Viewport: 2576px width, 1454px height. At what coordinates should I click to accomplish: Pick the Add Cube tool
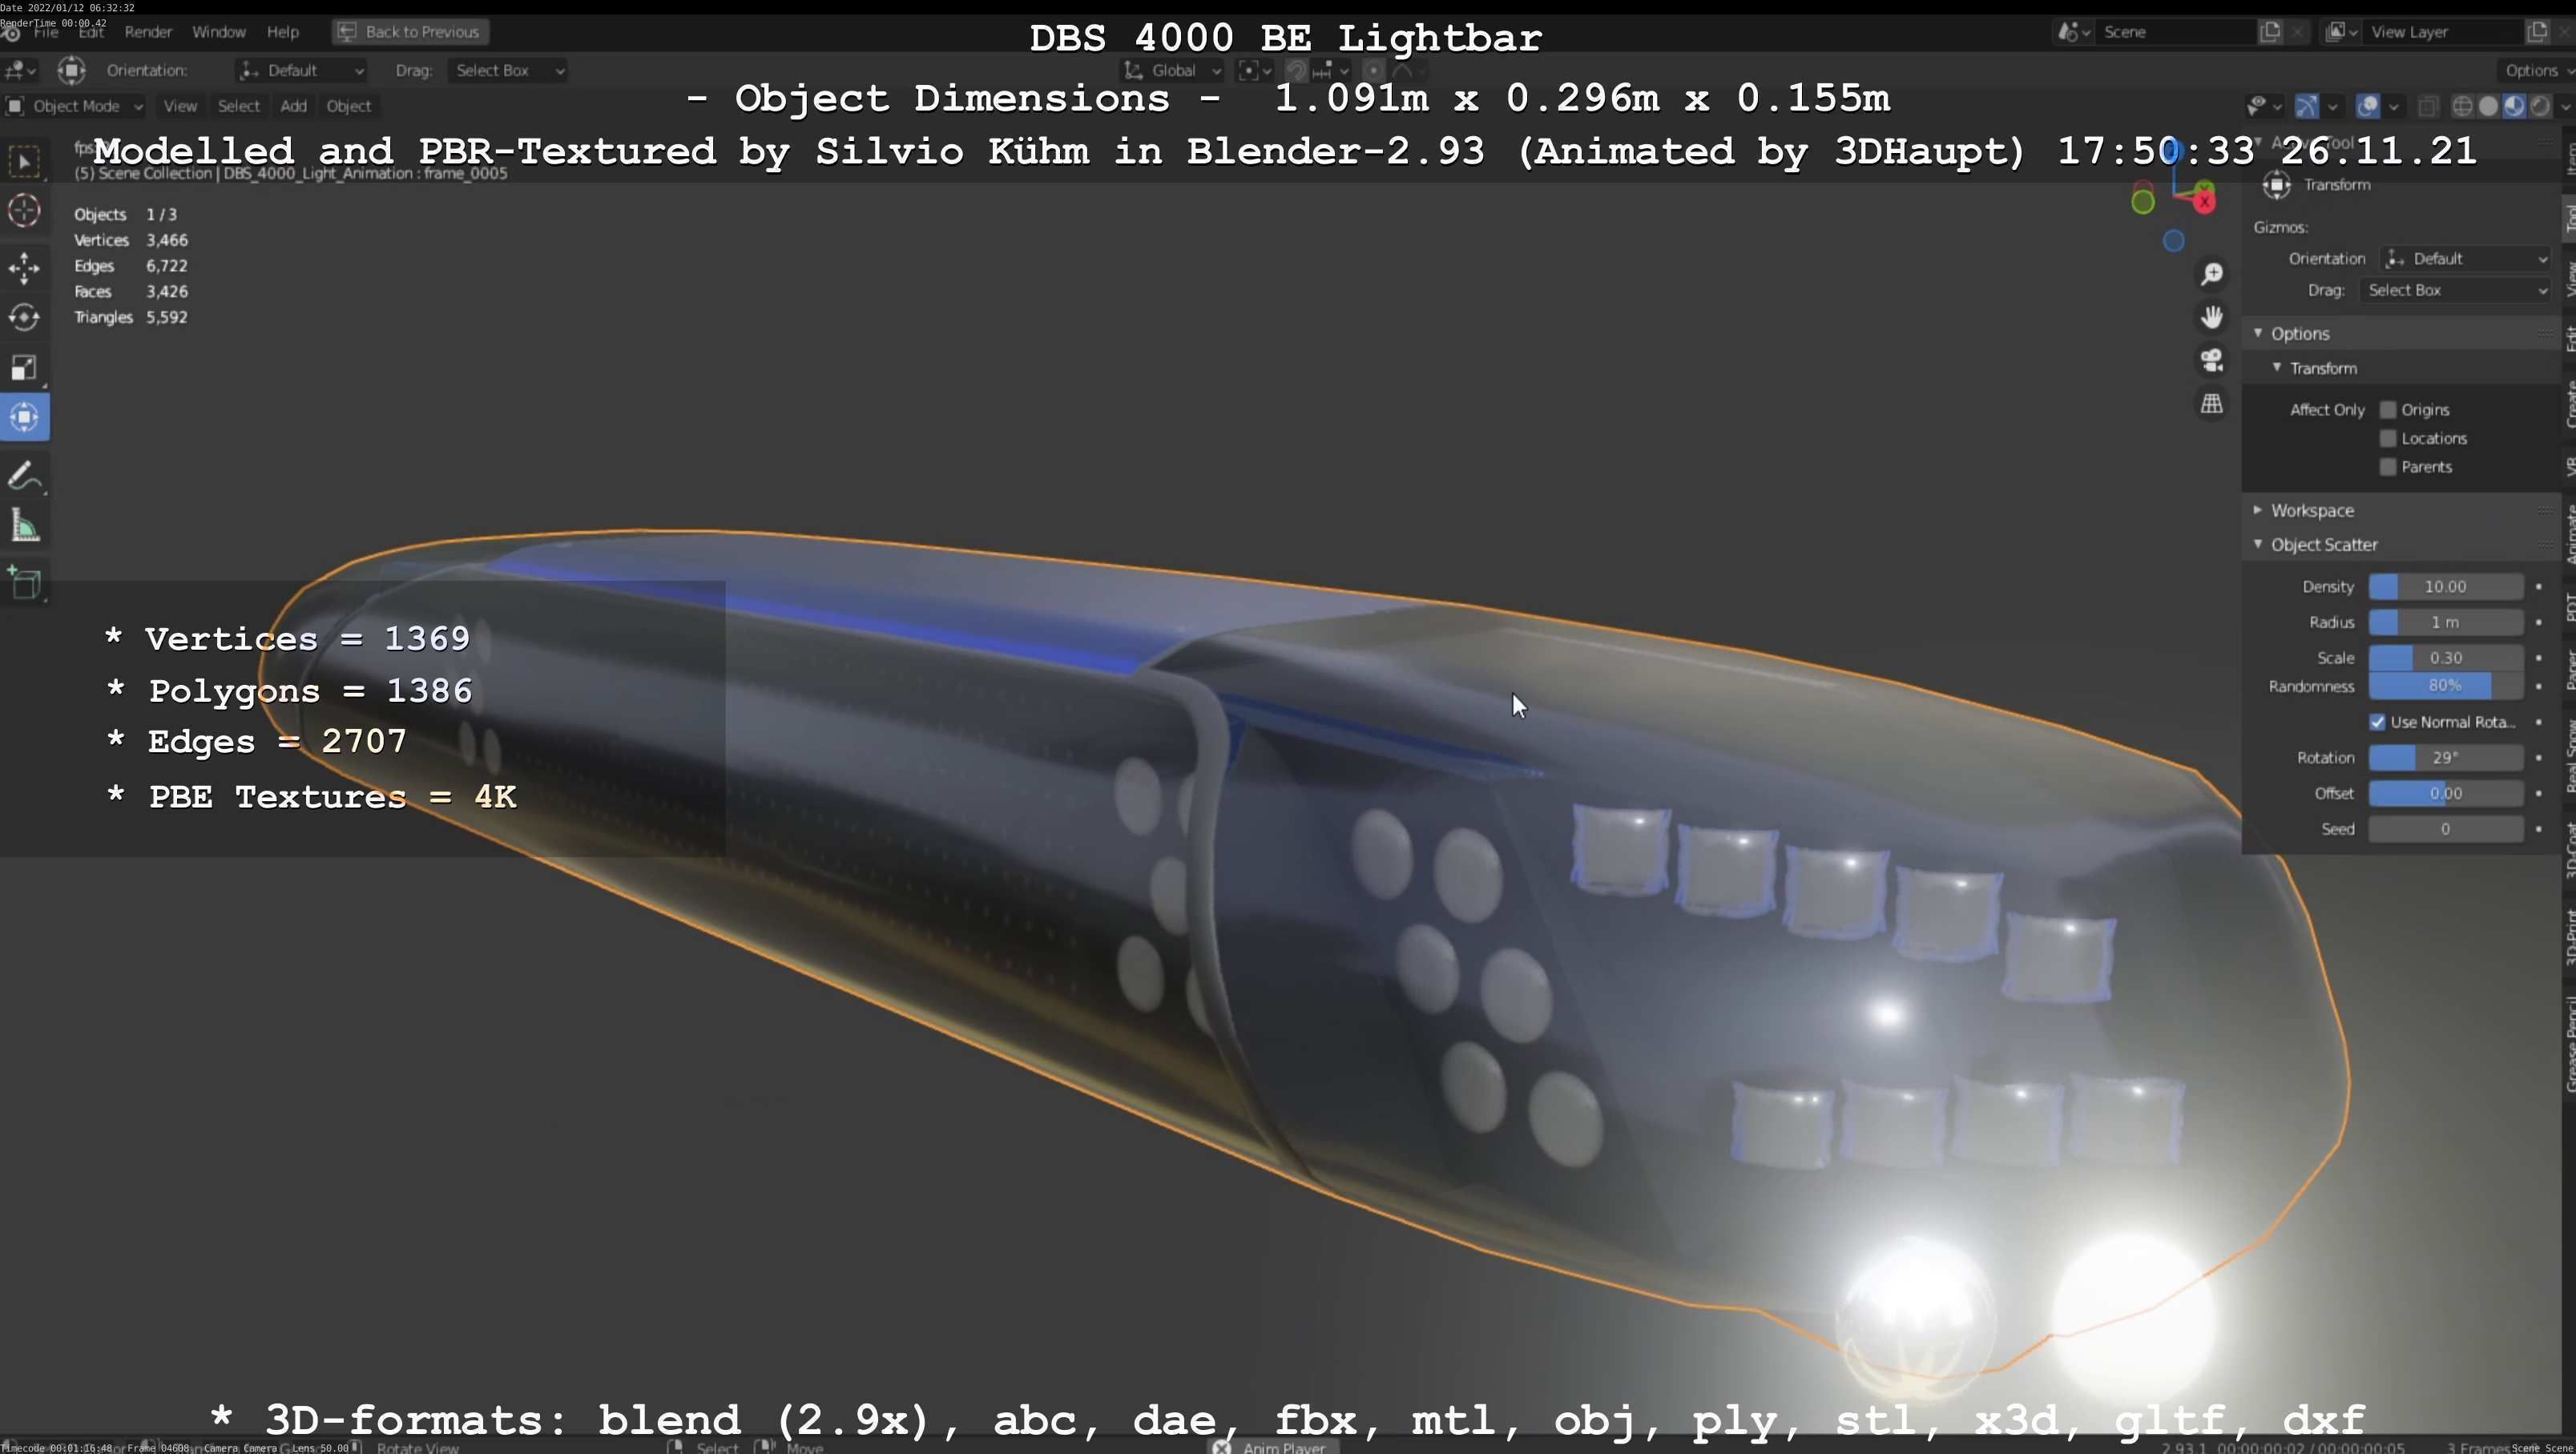point(24,583)
